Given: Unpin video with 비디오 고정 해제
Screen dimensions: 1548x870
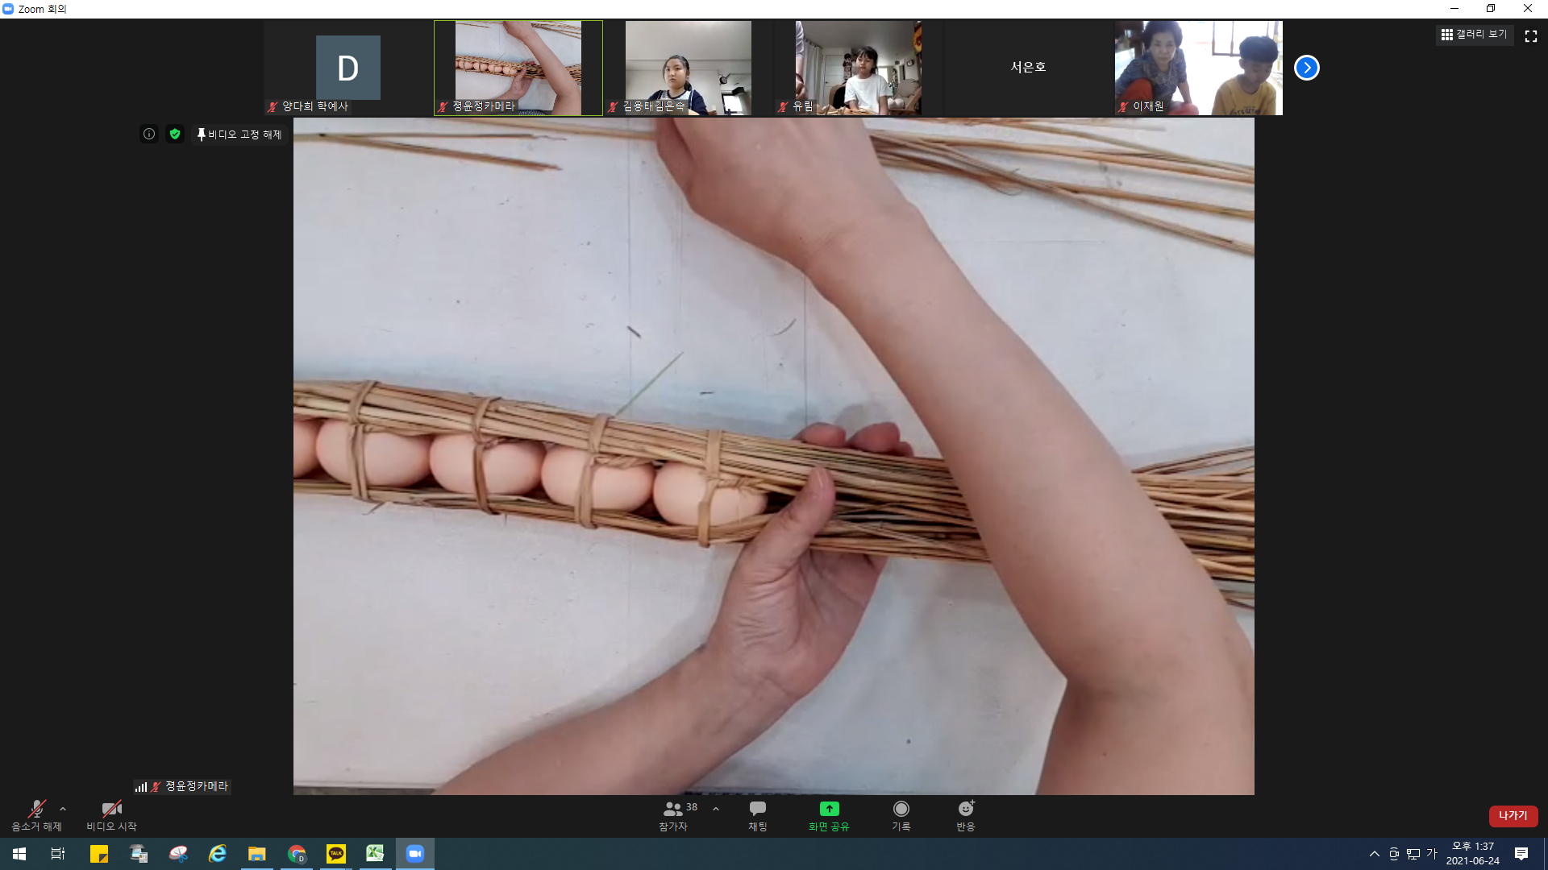Looking at the screenshot, I should [x=239, y=135].
